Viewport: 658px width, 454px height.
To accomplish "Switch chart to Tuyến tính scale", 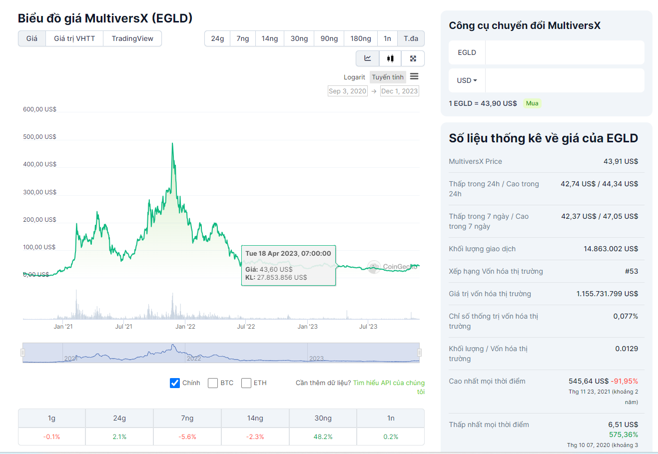I will click(x=388, y=77).
